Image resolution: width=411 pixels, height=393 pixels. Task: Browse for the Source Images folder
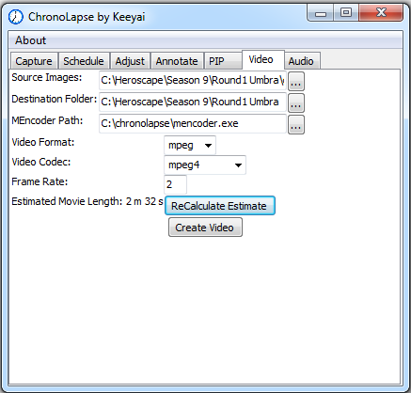(296, 81)
